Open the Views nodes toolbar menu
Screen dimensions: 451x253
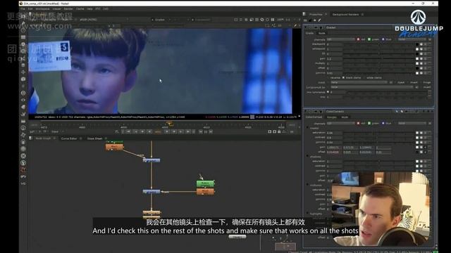coord(23,100)
